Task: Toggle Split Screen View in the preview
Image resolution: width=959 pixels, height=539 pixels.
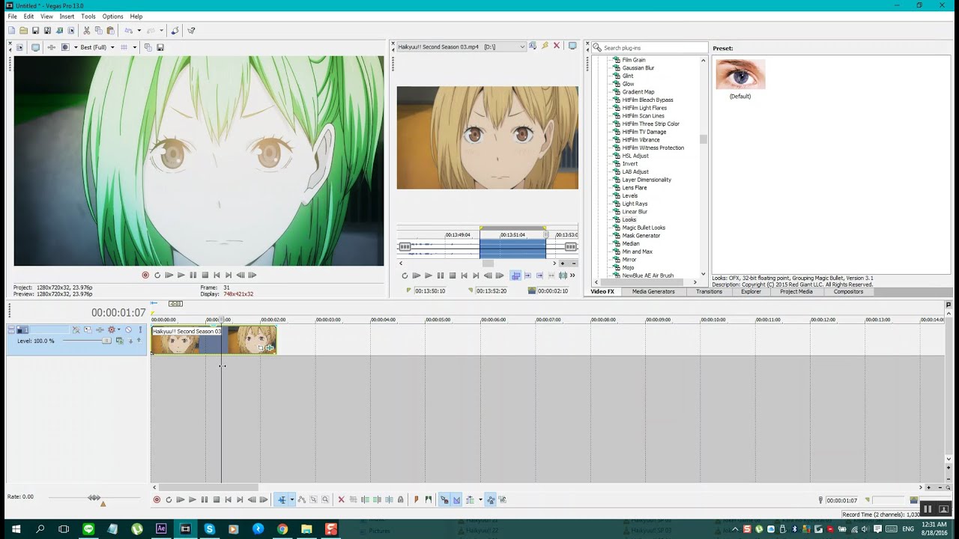Action: (65, 47)
